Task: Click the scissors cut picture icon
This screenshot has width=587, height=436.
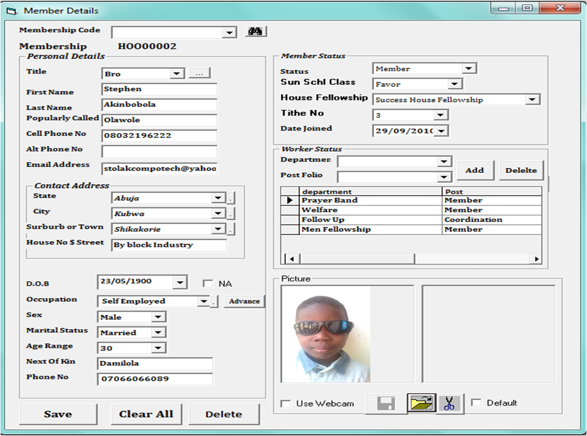Action: 449,403
